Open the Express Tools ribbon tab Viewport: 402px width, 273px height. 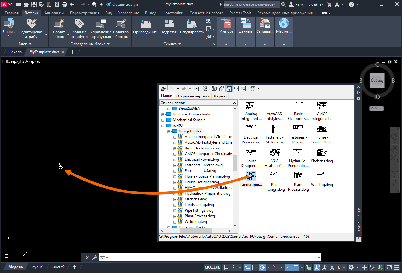pyautogui.click(x=240, y=13)
